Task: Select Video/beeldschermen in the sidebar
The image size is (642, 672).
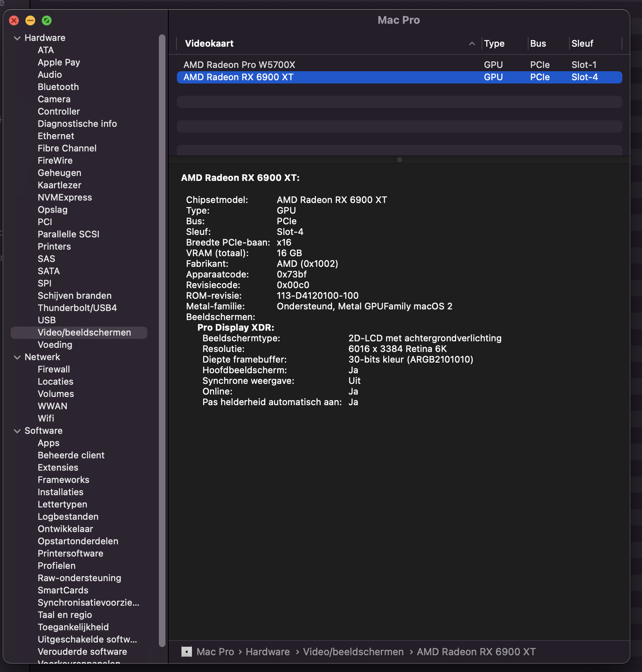Action: tap(79, 332)
